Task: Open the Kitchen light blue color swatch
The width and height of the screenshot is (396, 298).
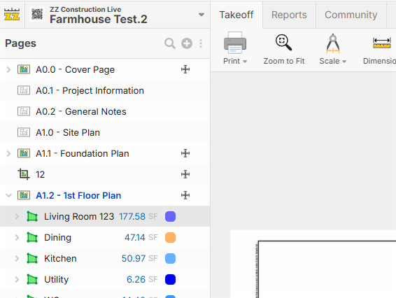Action: point(170,258)
